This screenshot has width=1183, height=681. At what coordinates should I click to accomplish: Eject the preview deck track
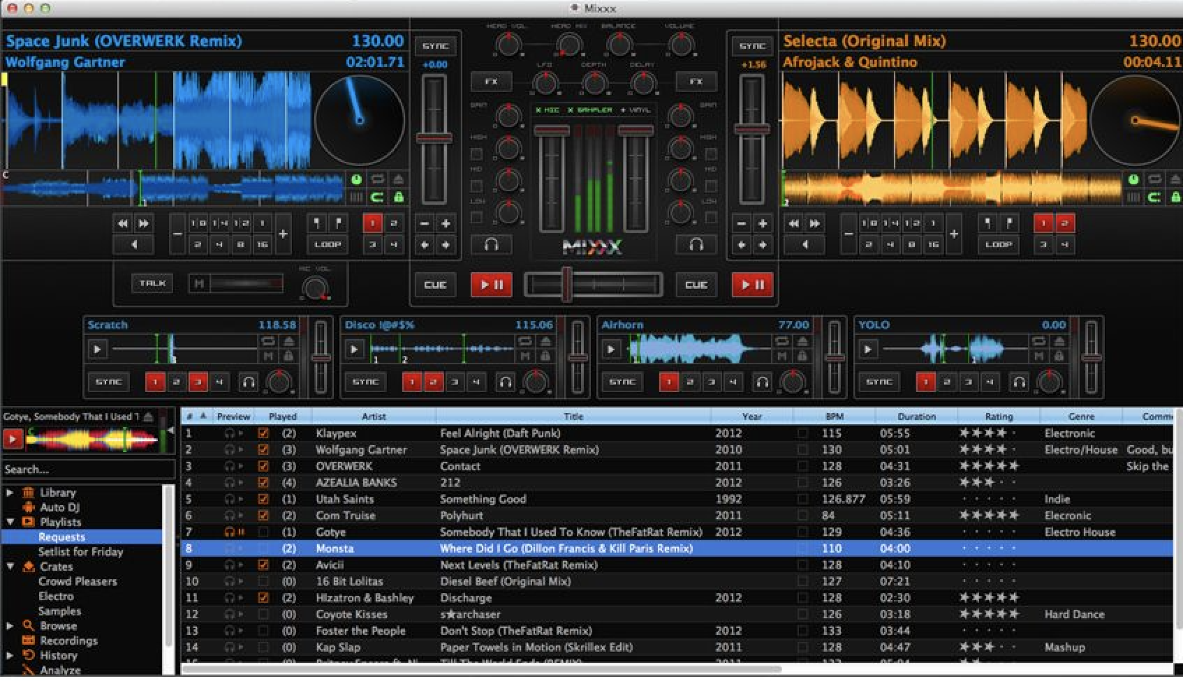148,417
